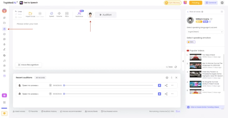Image resolution: width=228 pixels, height=118 pixels.
Task: Select the voice avatar beside Audition
Action: [90, 15]
